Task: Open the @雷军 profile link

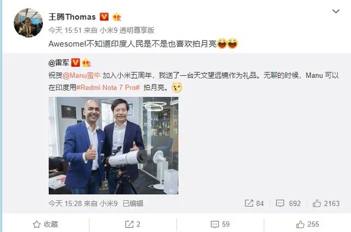Action: pos(59,63)
